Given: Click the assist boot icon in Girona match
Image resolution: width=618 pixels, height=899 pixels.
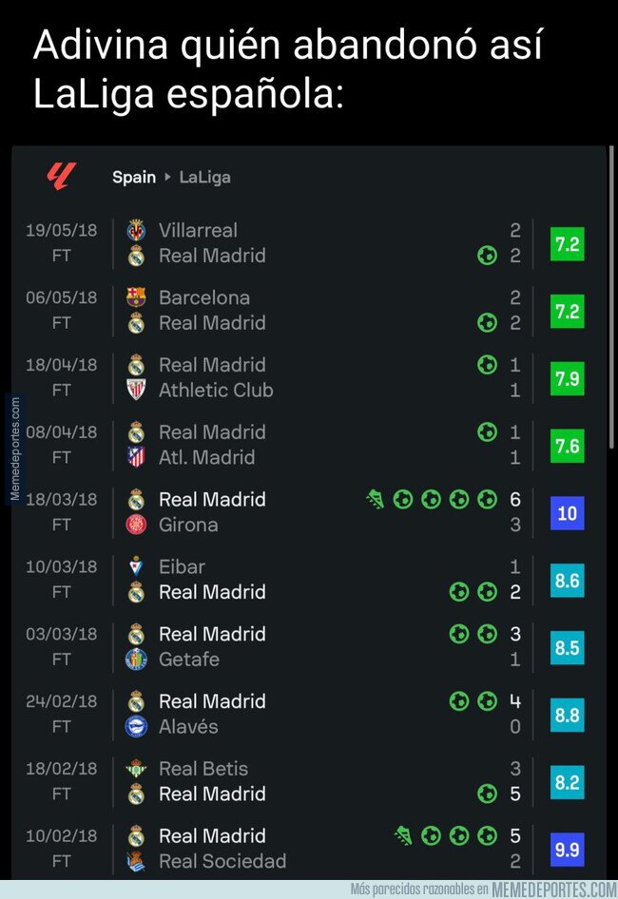Looking at the screenshot, I should point(376,499).
